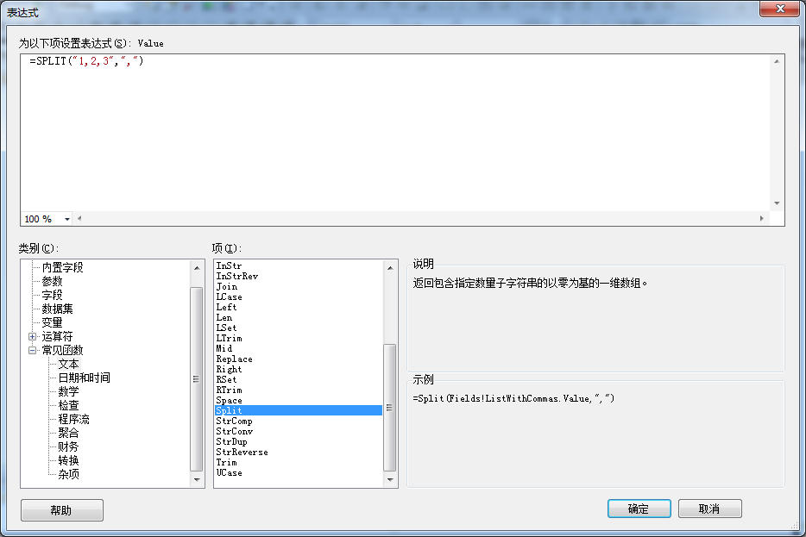Select 杂项 function category
The image size is (806, 537).
(68, 474)
